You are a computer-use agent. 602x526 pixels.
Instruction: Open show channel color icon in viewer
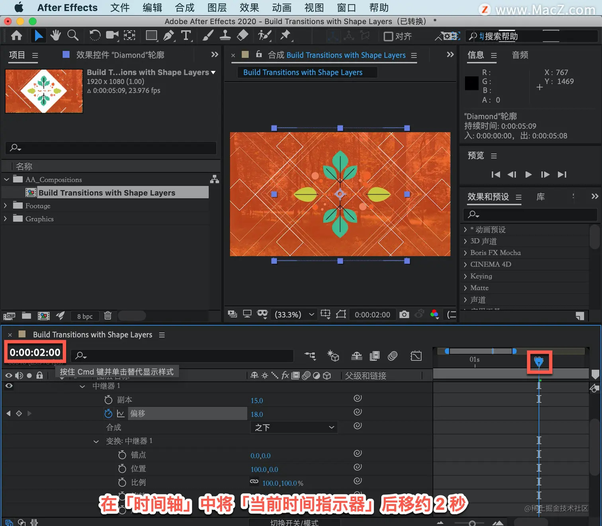point(434,314)
